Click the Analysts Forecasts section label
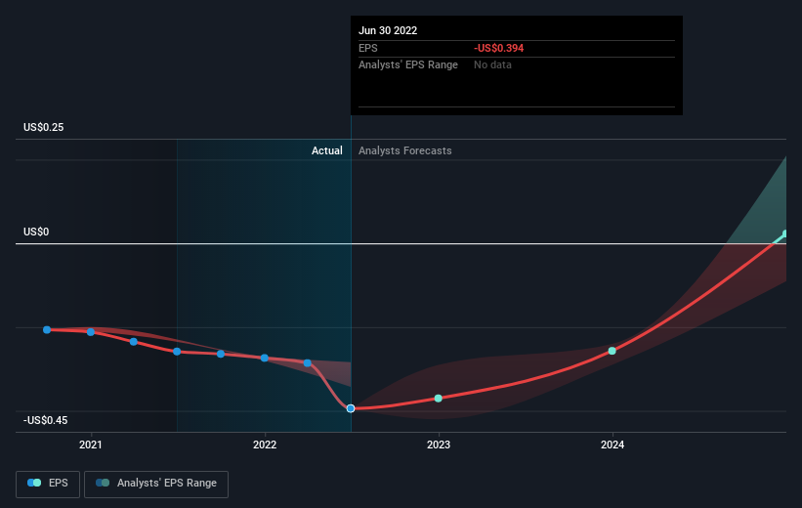 click(405, 150)
